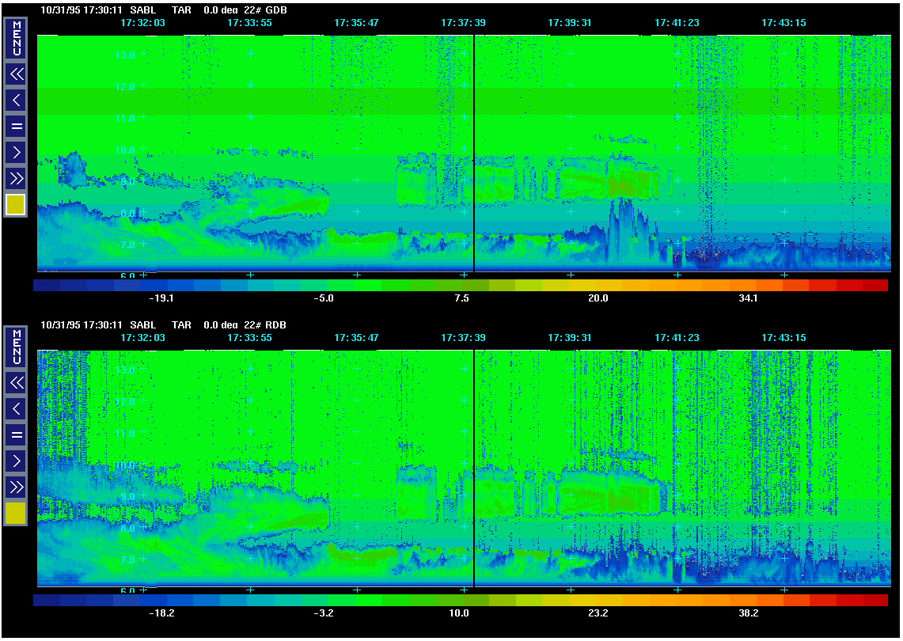Image resolution: width=903 pixels, height=641 pixels.
Task: Click the equals-sign icon in top panel
Action: click(x=16, y=126)
